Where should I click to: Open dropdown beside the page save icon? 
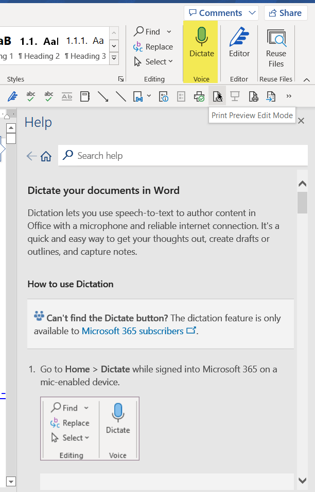149,96
